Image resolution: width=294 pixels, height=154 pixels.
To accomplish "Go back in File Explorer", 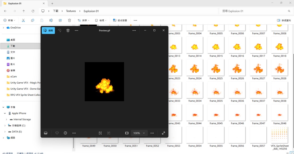I will pyautogui.click(x=5, y=11).
